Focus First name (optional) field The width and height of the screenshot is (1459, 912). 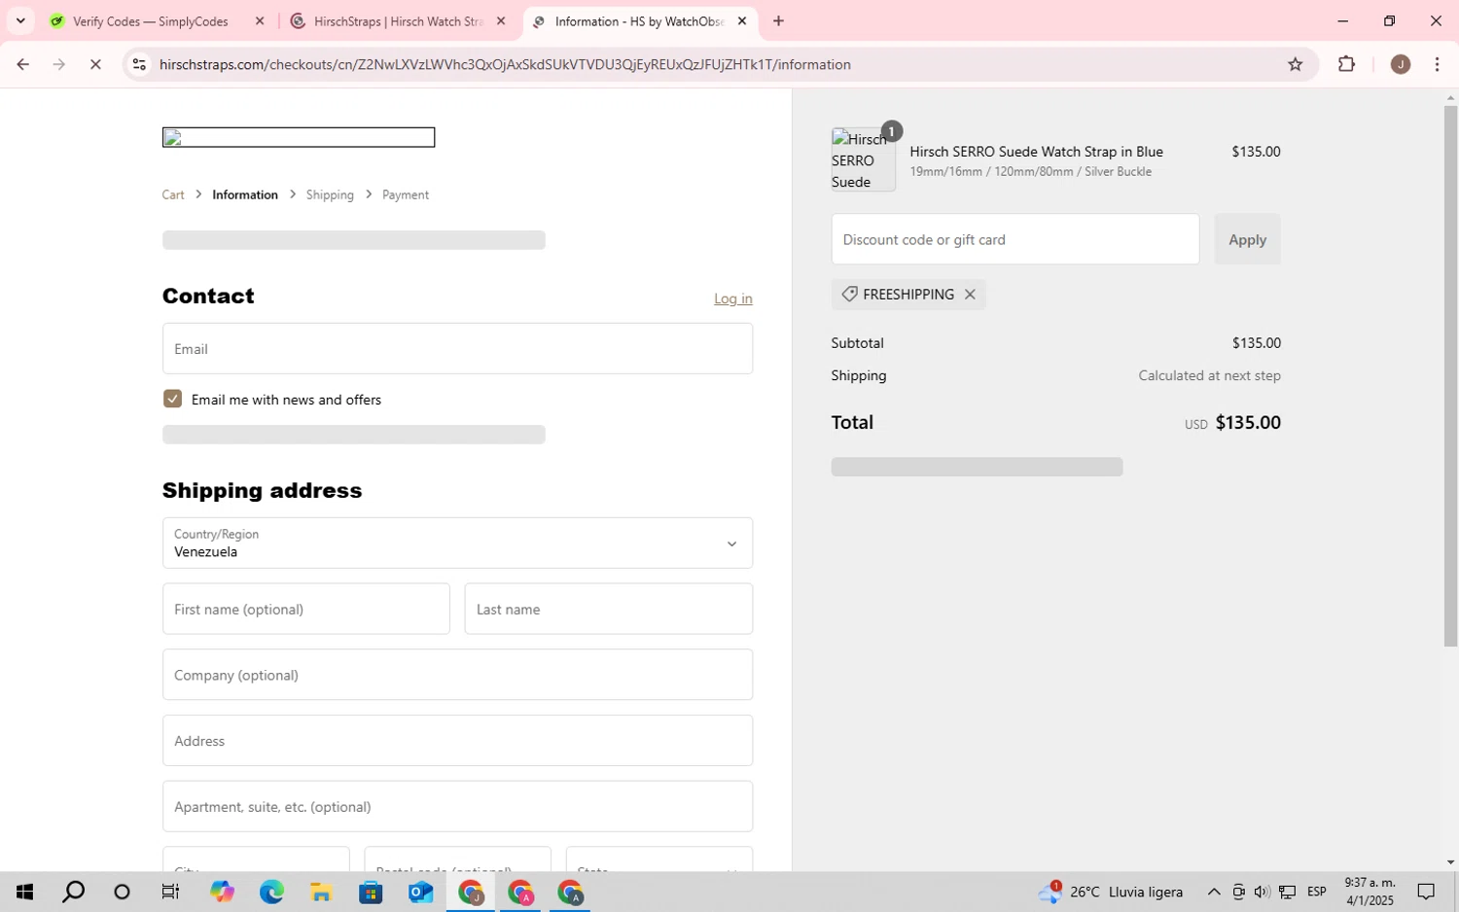pyautogui.click(x=306, y=609)
